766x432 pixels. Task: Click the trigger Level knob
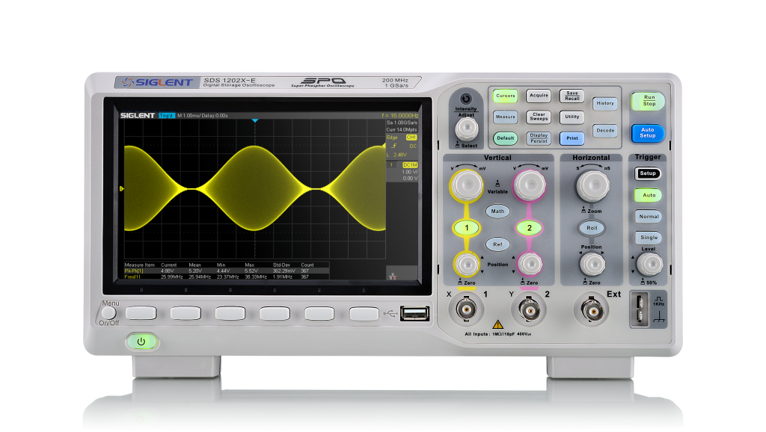coord(649,262)
